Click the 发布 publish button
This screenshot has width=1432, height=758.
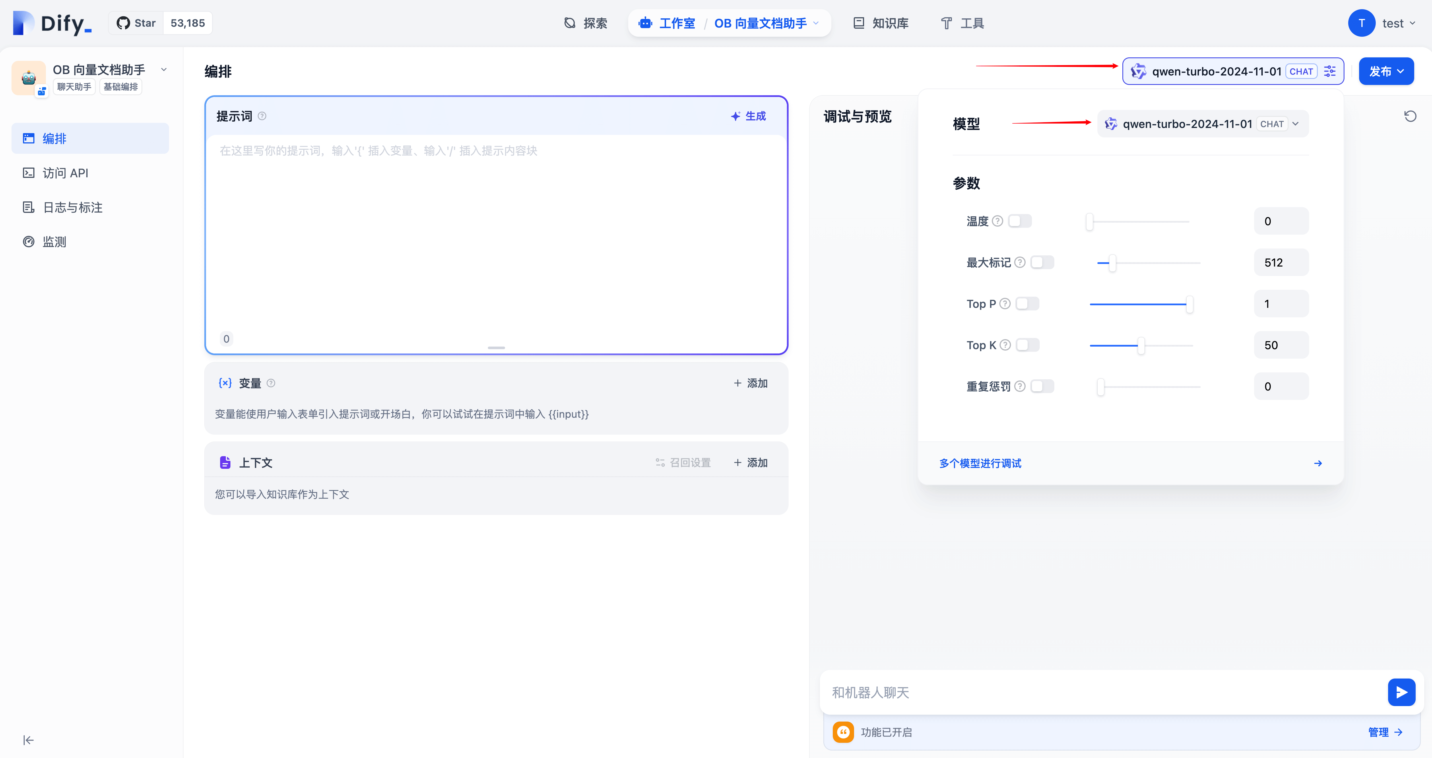[x=1386, y=71]
